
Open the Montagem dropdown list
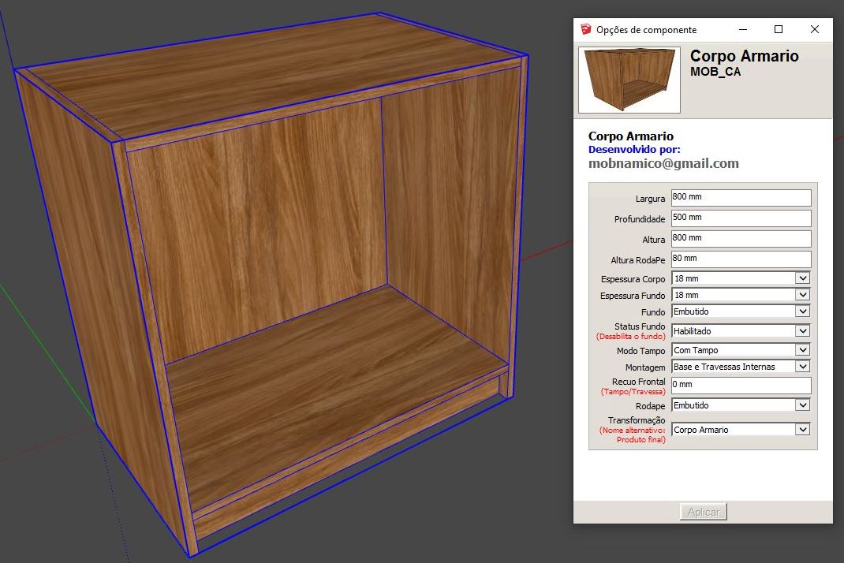[802, 367]
